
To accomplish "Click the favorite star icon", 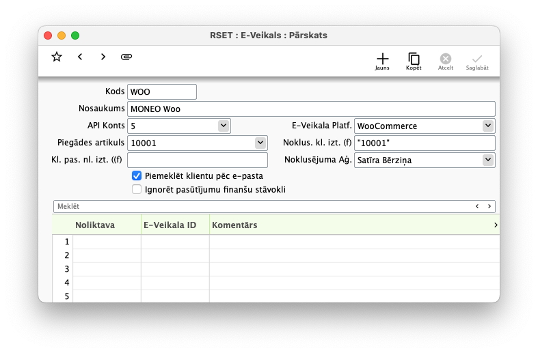I will click(57, 57).
